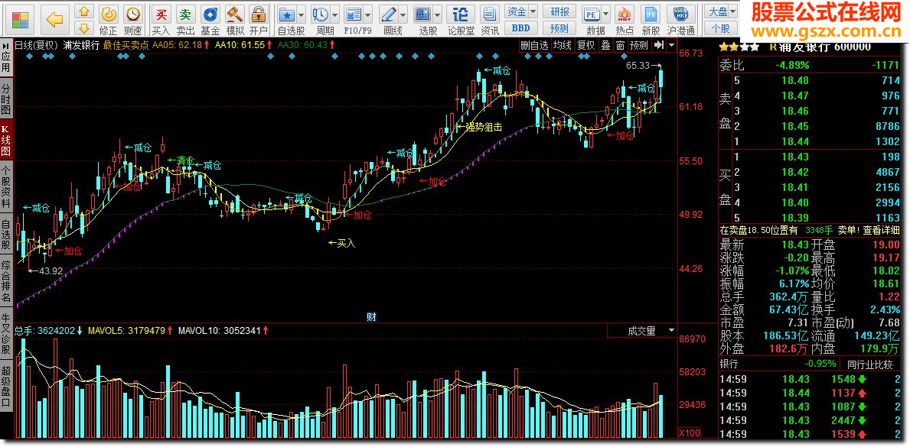Screen dimensions: 910x447
Task: Click the 开户 padlock icon
Action: click(x=259, y=14)
